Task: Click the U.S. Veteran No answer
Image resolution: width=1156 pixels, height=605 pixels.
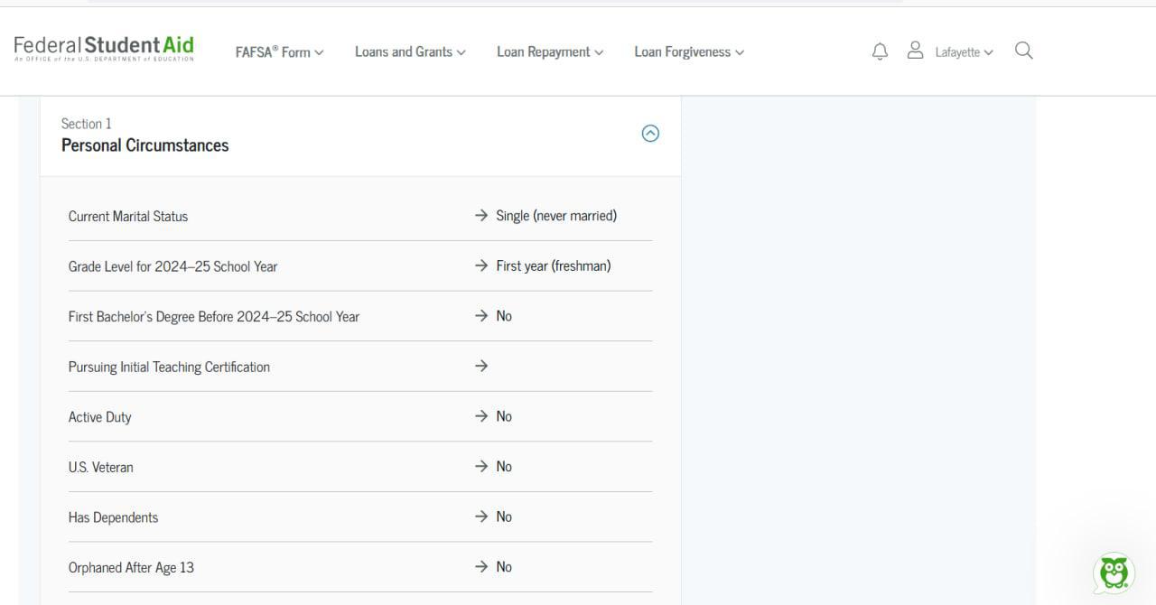Action: [503, 466]
